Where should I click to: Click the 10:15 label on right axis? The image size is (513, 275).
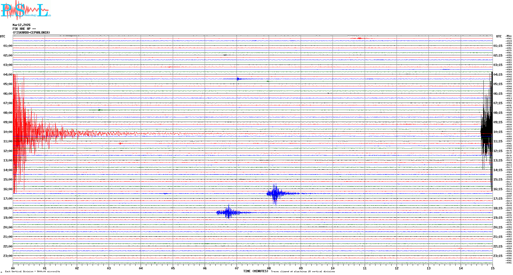click(498, 132)
